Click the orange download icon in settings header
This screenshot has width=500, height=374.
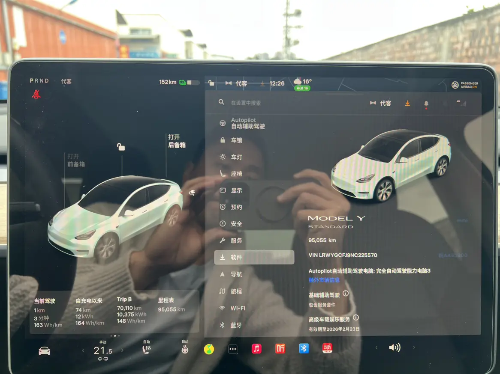click(407, 103)
